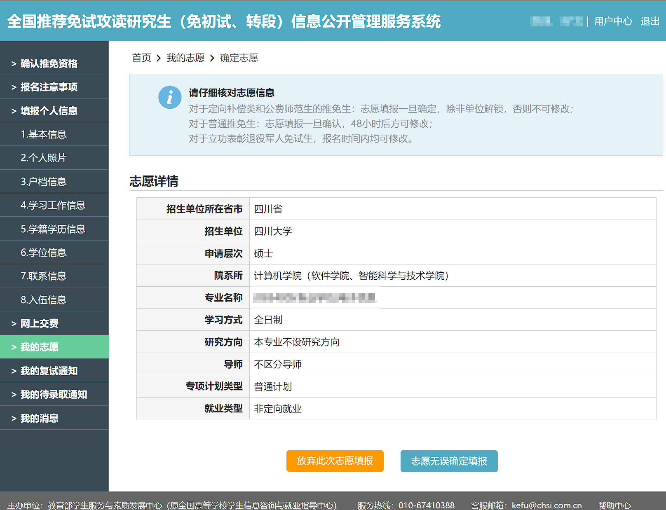Open 帮助中心 footer link
The height and width of the screenshot is (510, 666).
pyautogui.click(x=614, y=505)
